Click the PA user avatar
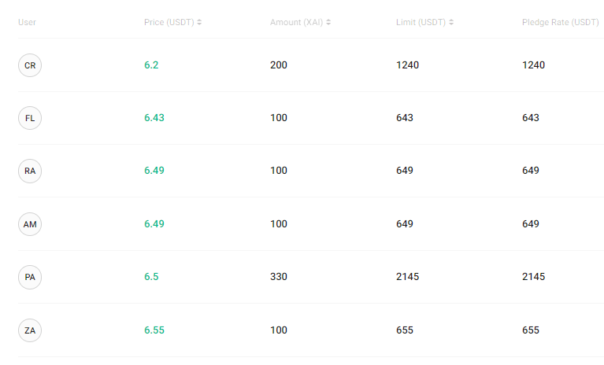This screenshot has height=365, width=604. pos(30,277)
